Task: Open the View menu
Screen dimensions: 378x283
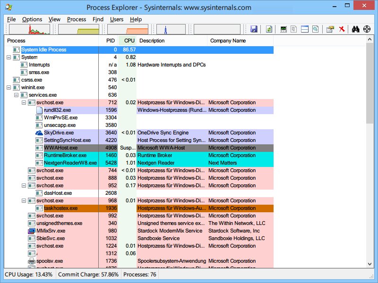Action: click(x=54, y=19)
